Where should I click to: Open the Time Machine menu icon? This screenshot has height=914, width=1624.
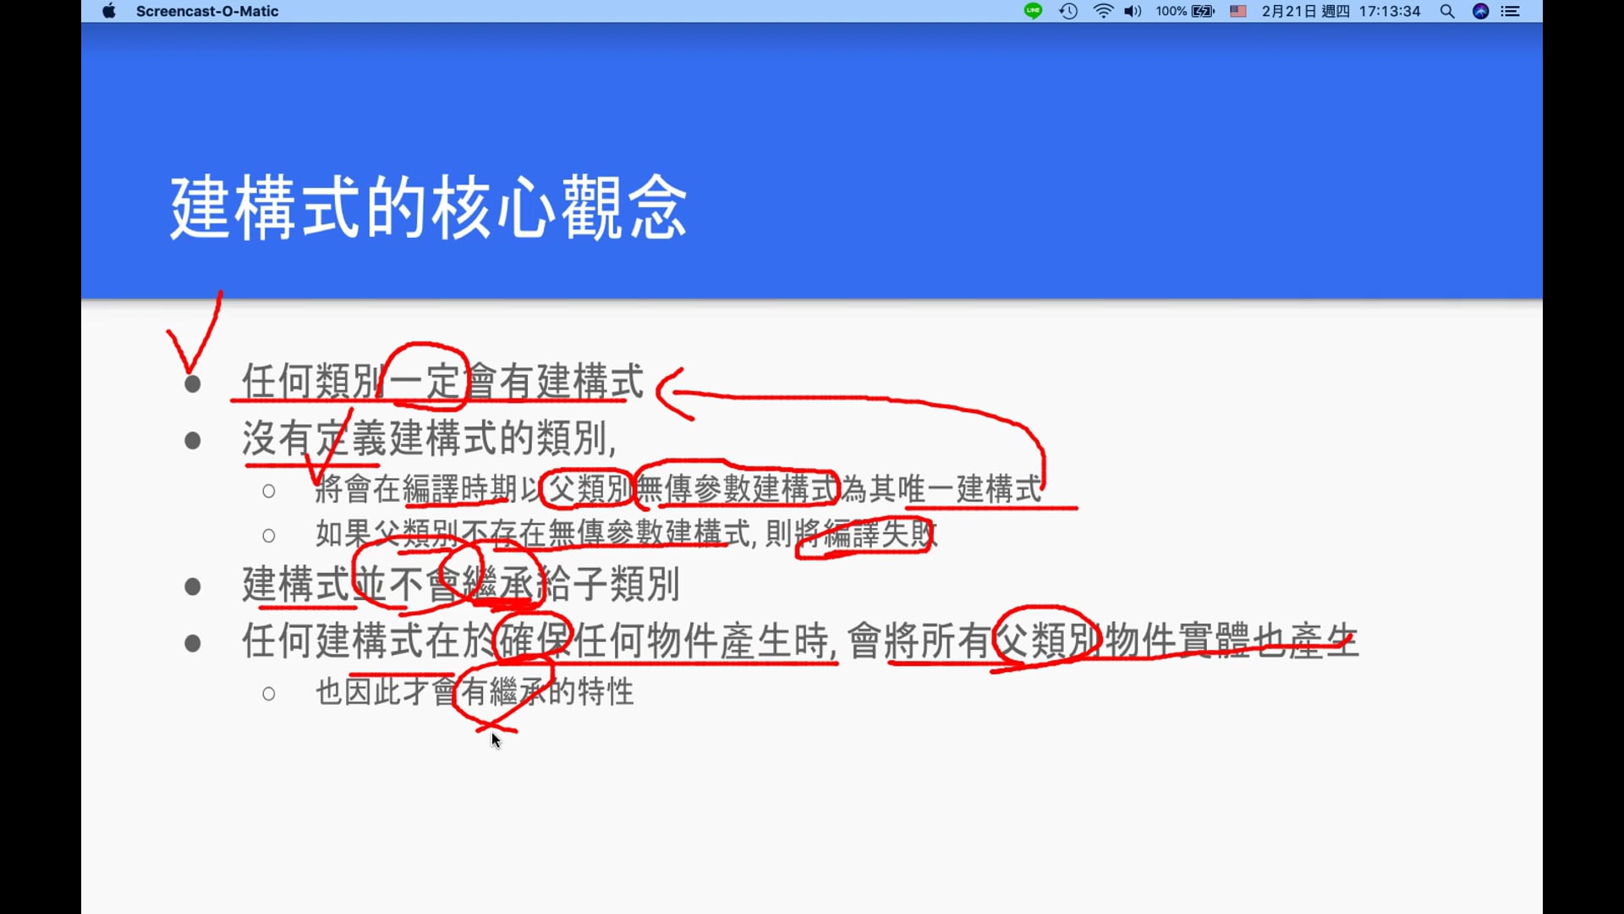point(1068,11)
